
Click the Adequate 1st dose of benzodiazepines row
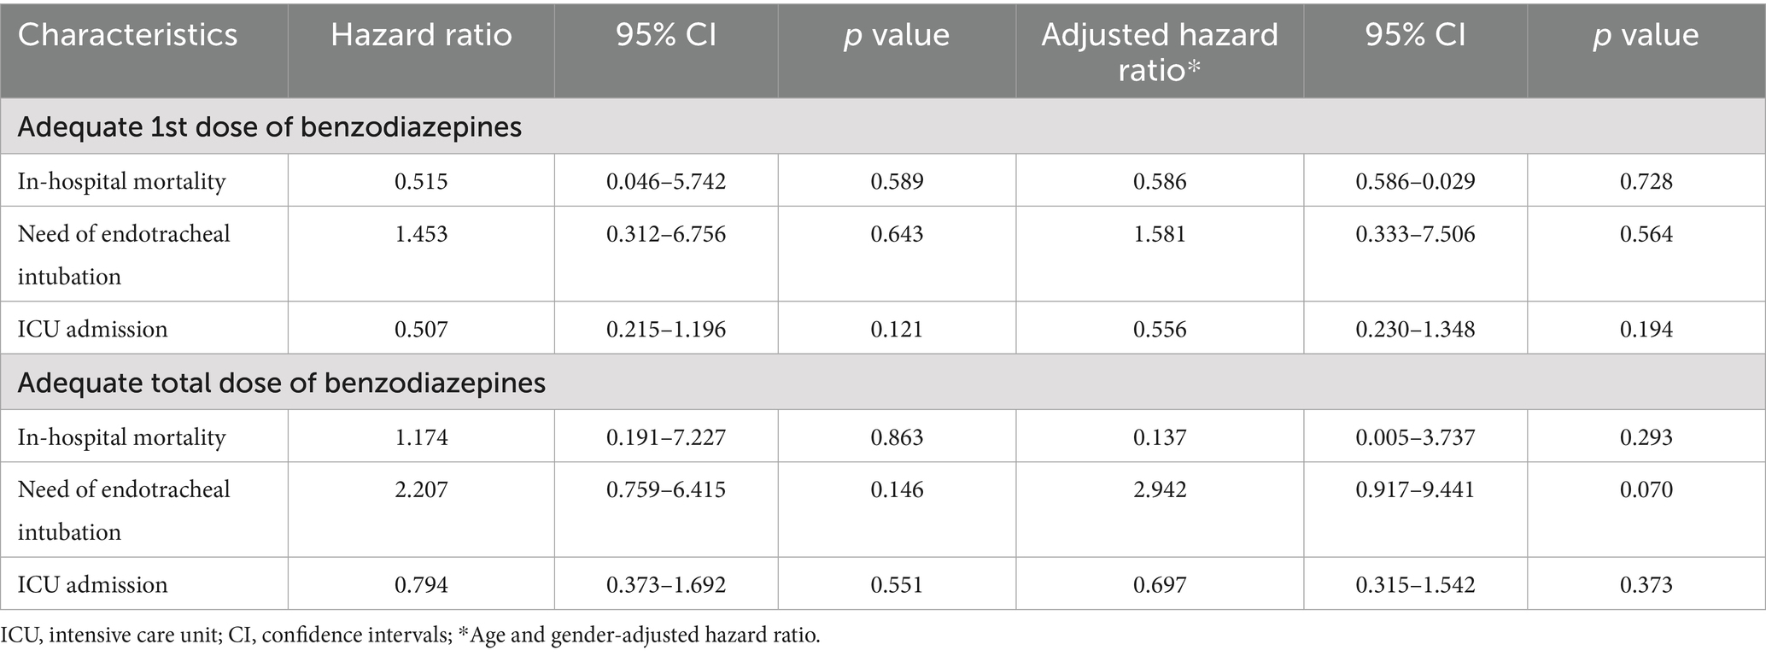click(270, 127)
